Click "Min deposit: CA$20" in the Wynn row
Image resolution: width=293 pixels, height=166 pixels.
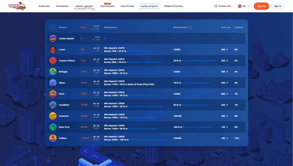114,81
